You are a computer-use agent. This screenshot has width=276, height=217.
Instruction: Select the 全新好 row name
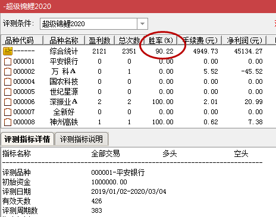64,112
